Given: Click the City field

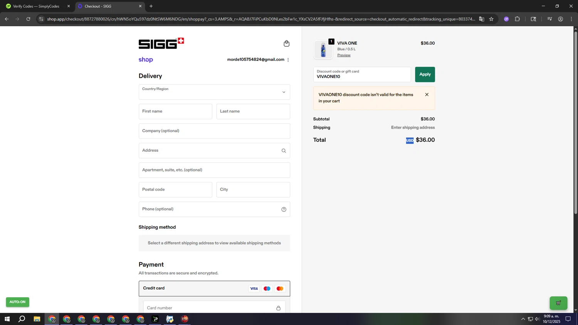Looking at the screenshot, I should (253, 190).
